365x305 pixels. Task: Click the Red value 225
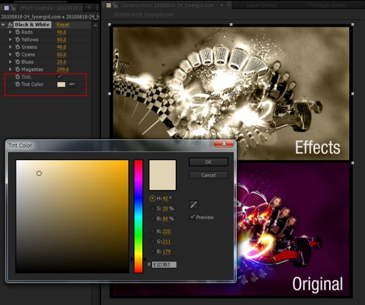point(167,231)
